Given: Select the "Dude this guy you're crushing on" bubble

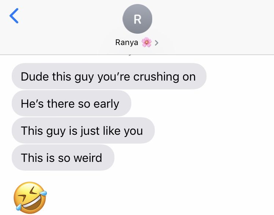Looking at the screenshot, I should pyautogui.click(x=109, y=76).
